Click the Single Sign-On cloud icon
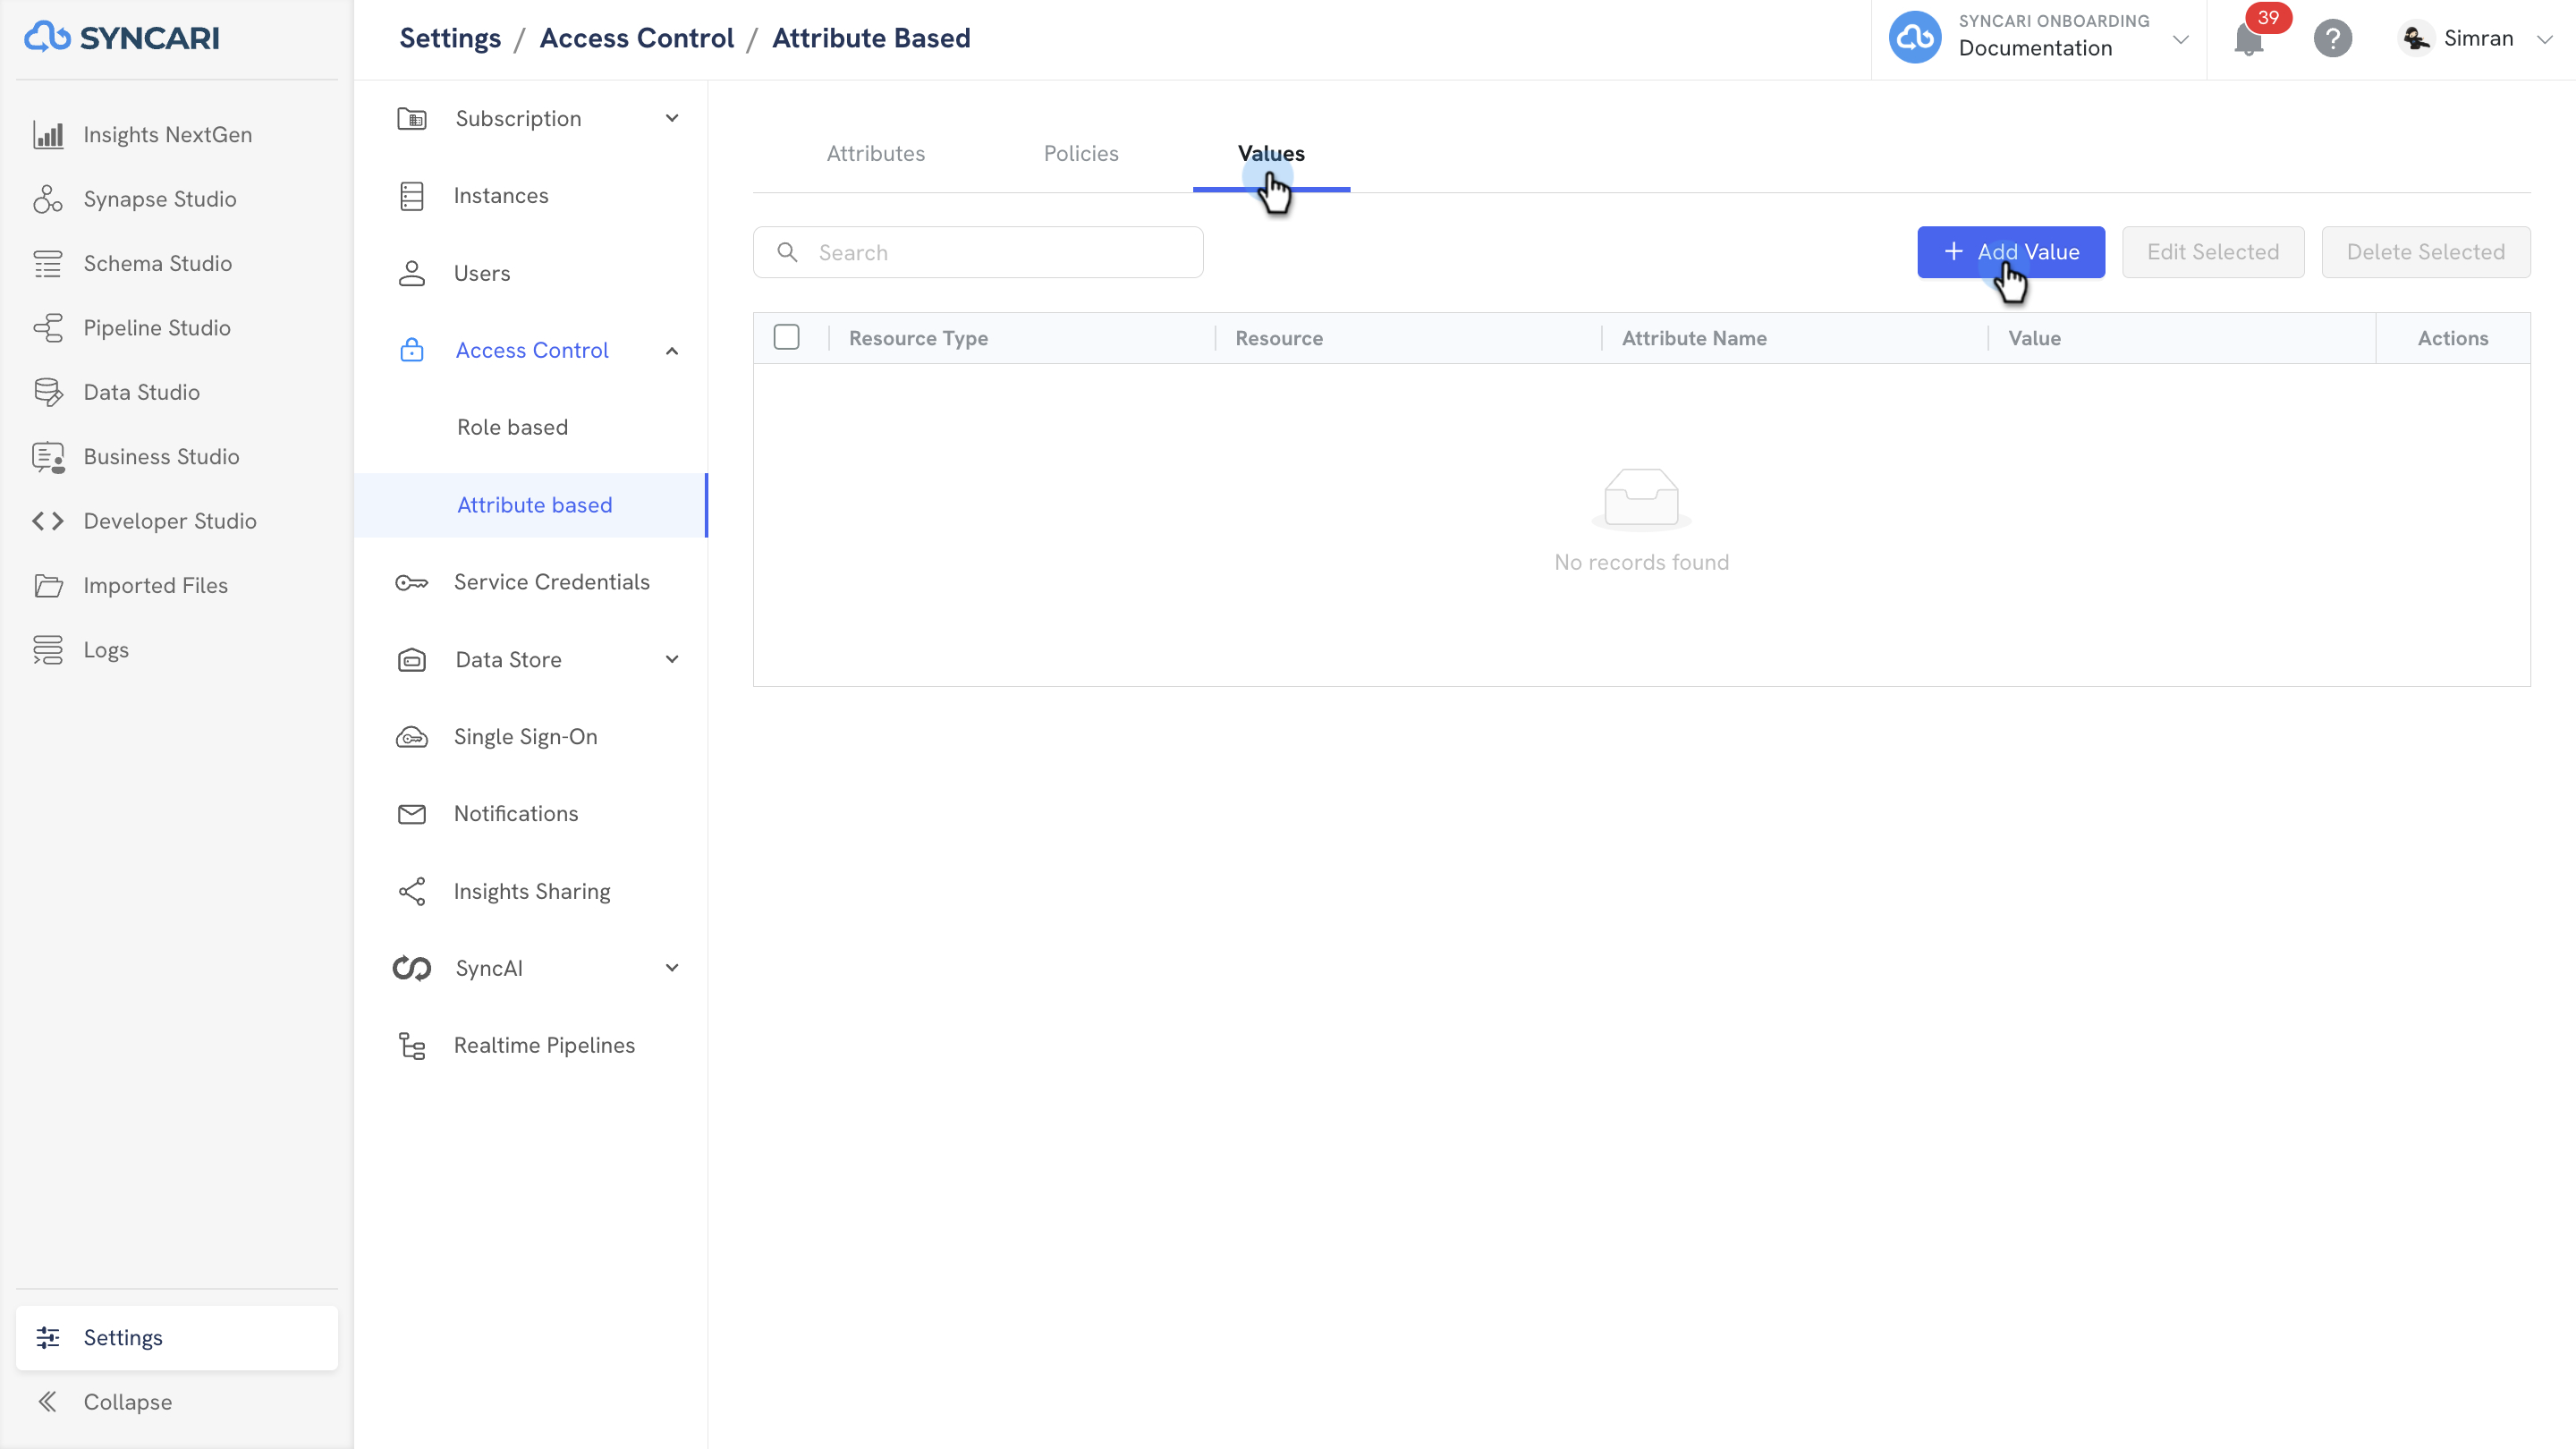 412,738
